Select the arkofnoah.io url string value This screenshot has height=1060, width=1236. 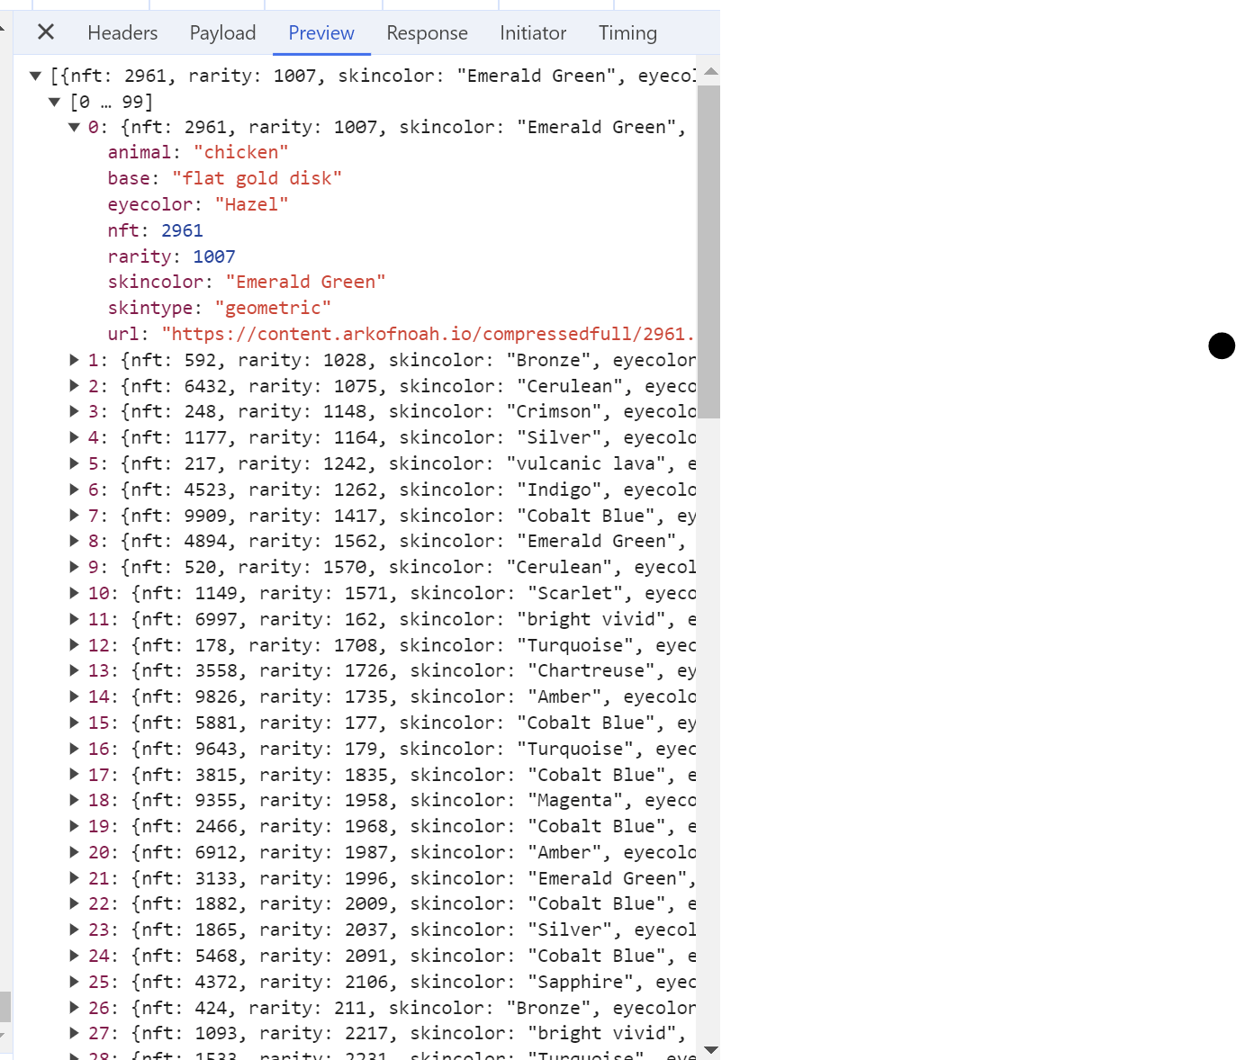coord(429,335)
